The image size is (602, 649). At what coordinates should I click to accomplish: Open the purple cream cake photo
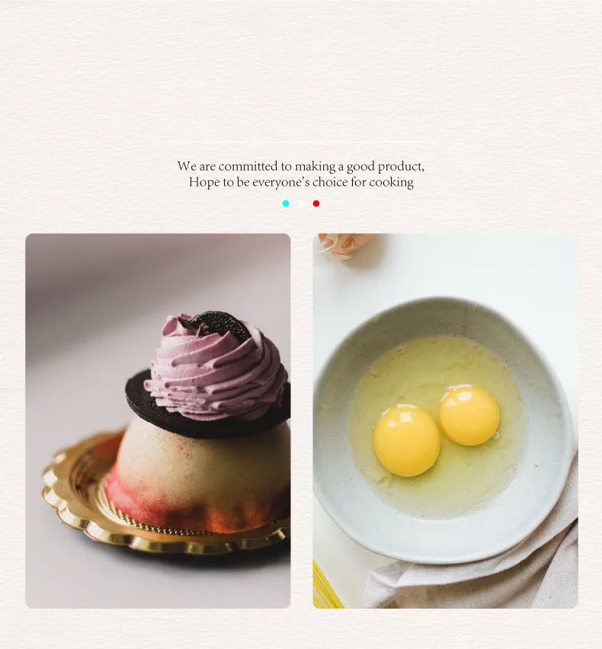click(x=158, y=421)
